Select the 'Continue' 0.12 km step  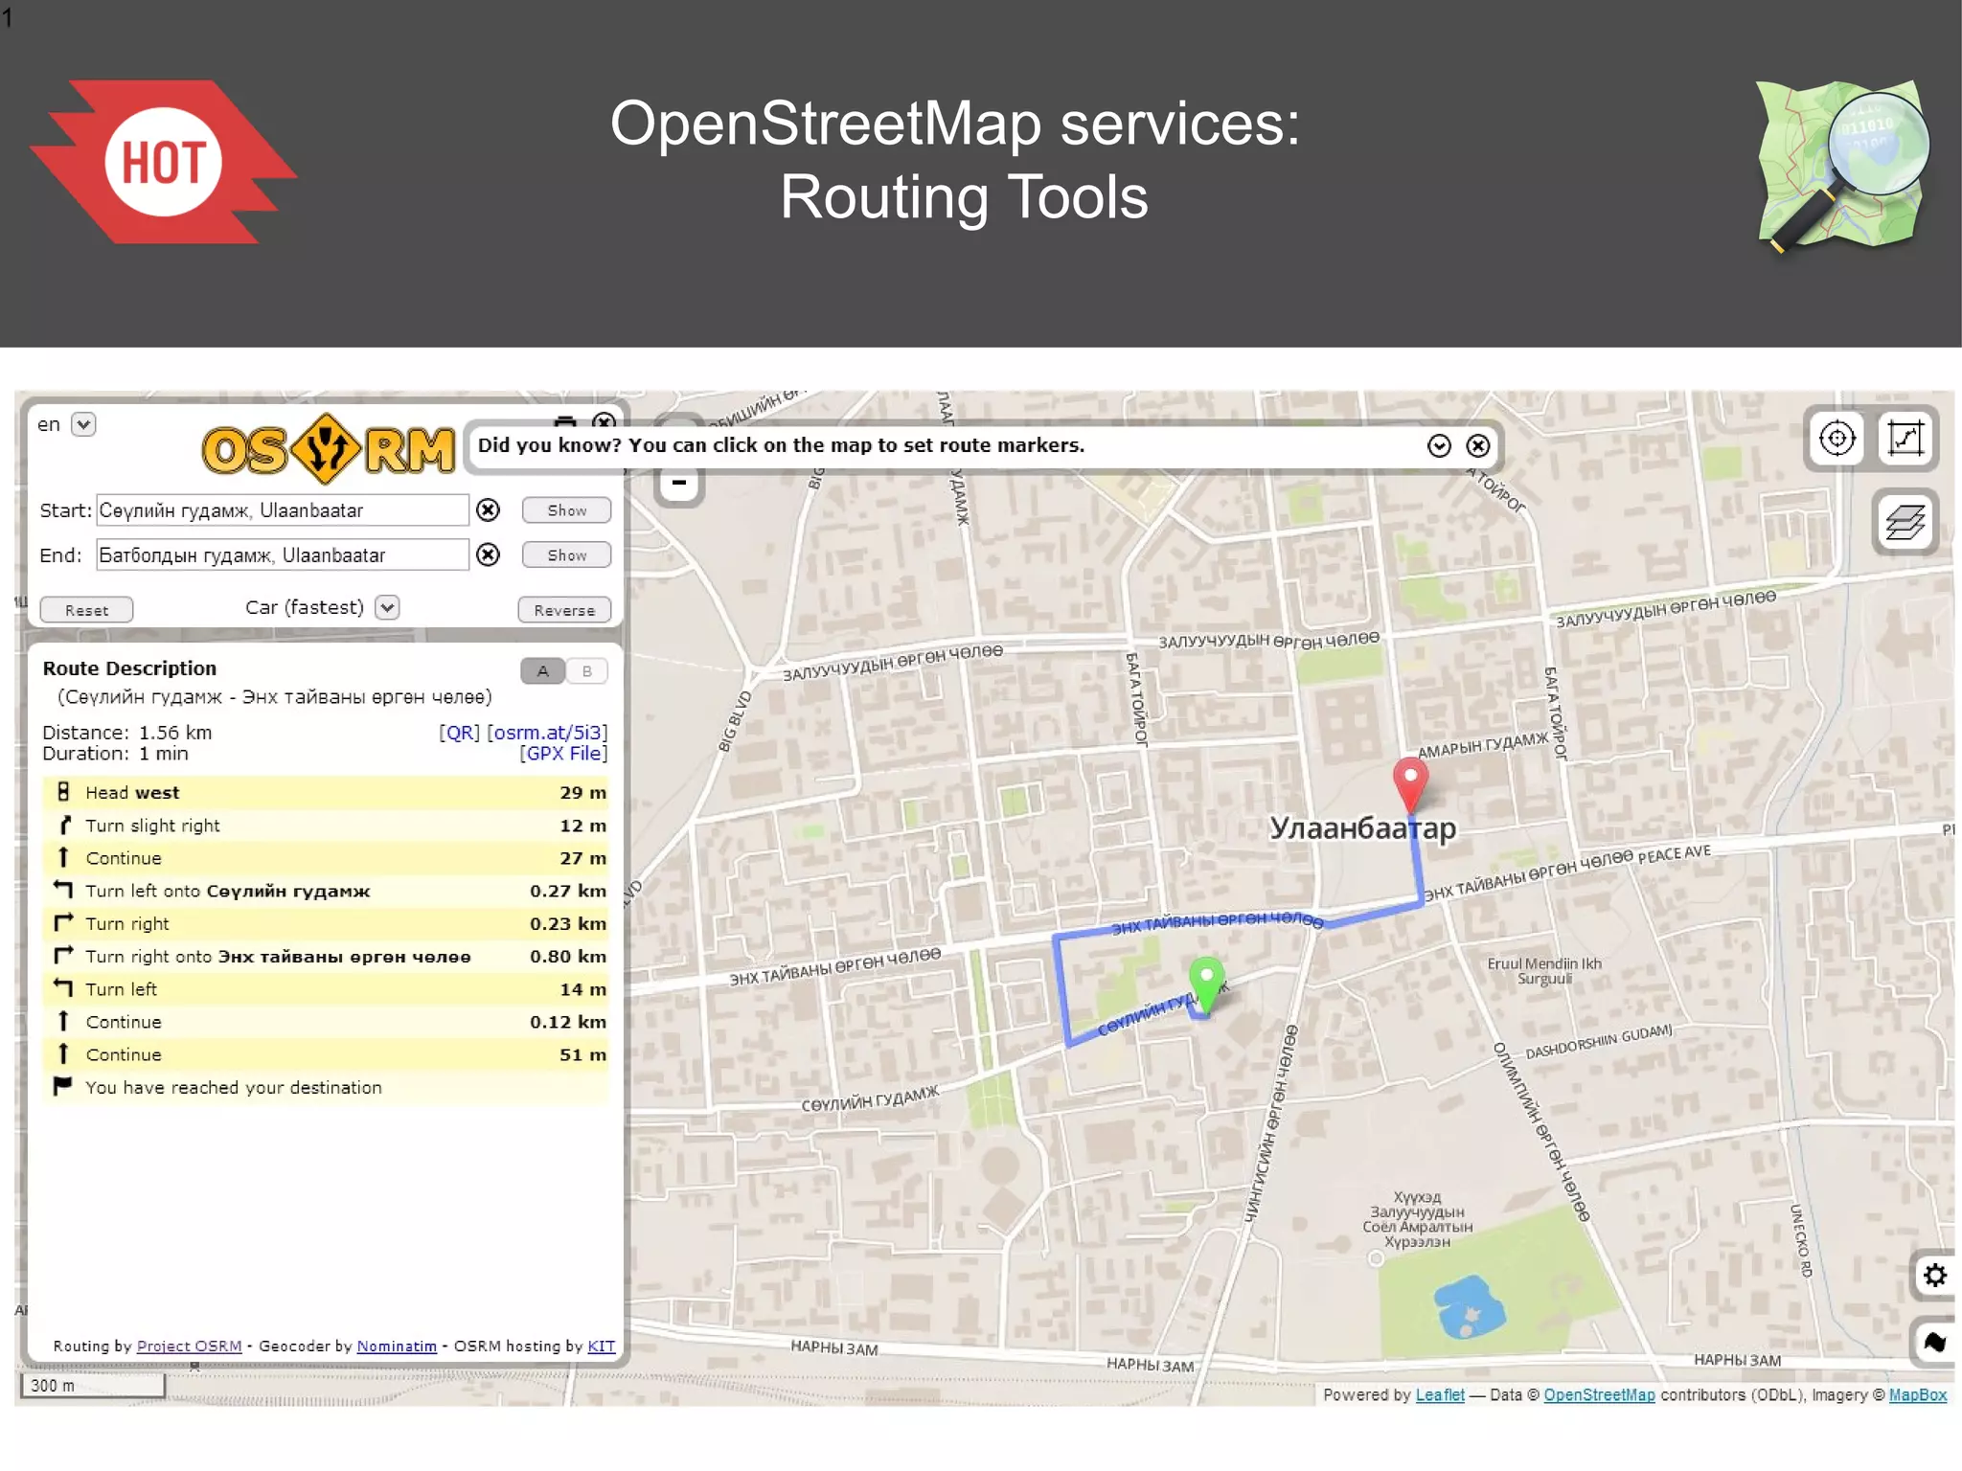tap(326, 1022)
